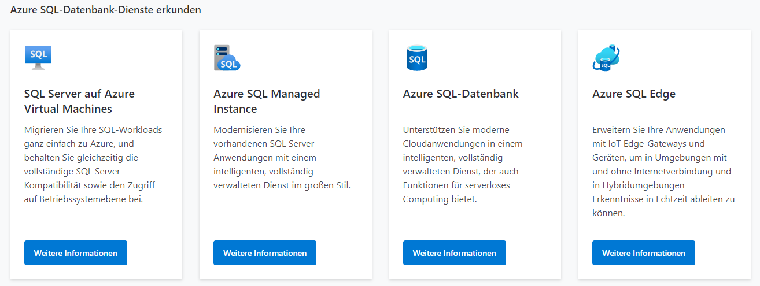Click the description starting 'Migrieren Sie Ihre SQL-Workloads'
The image size is (760, 286).
pos(93,164)
